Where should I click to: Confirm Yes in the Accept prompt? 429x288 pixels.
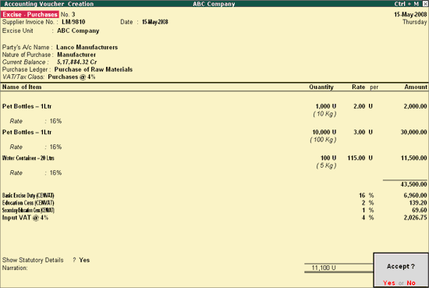tap(388, 283)
